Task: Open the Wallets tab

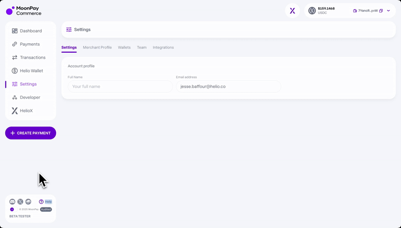Action: tap(124, 47)
